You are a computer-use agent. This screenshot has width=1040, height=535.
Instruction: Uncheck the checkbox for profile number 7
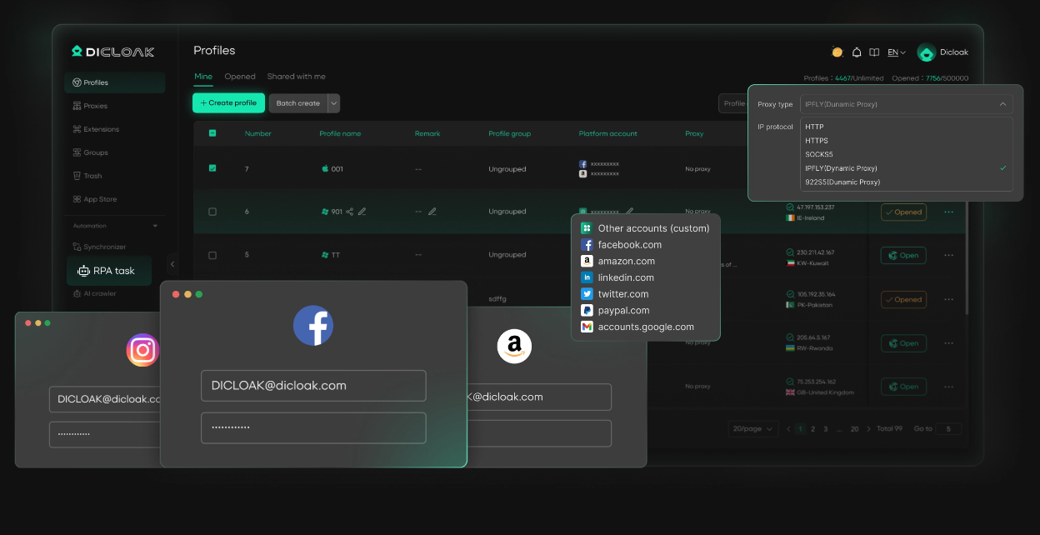click(212, 168)
